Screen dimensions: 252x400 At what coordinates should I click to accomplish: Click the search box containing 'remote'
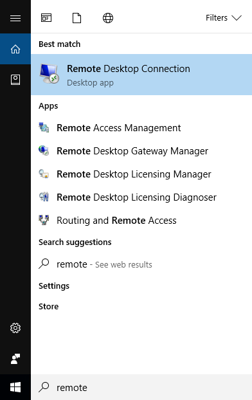click(x=141, y=387)
